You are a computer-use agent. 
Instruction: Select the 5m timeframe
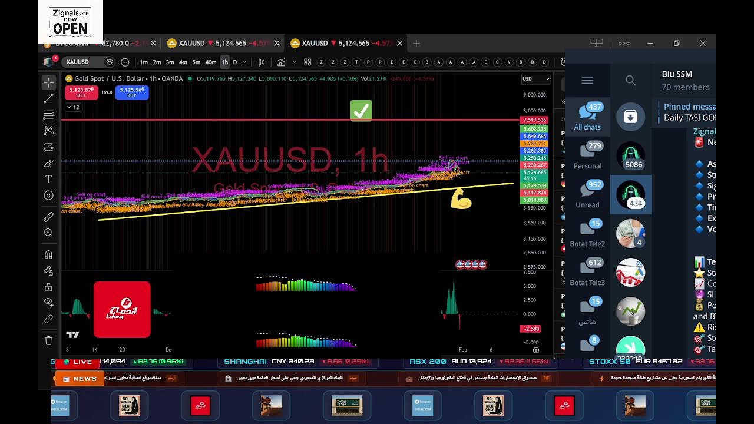[196, 62]
